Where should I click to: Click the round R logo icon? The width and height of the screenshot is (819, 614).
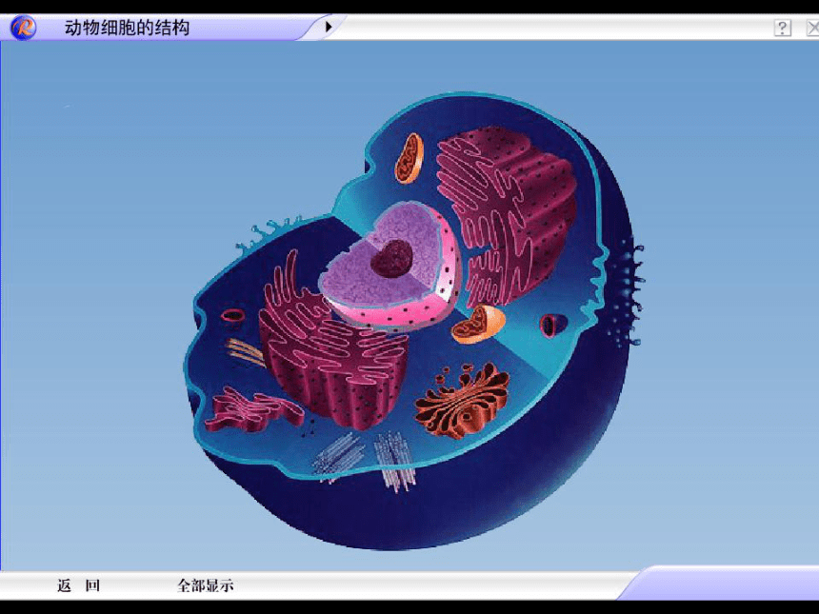pyautogui.click(x=23, y=28)
